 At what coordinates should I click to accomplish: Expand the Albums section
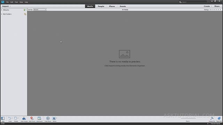click(x=1, y=10)
